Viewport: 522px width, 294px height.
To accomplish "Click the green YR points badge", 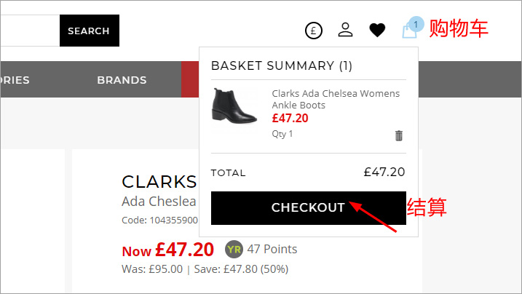I will coord(234,250).
